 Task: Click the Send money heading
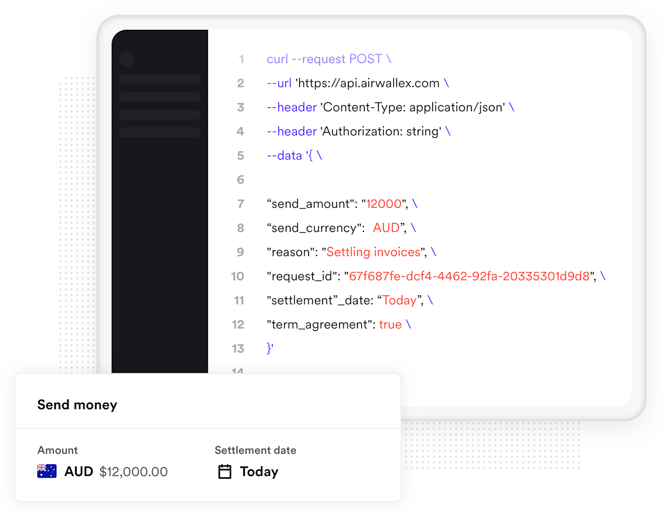(x=77, y=405)
